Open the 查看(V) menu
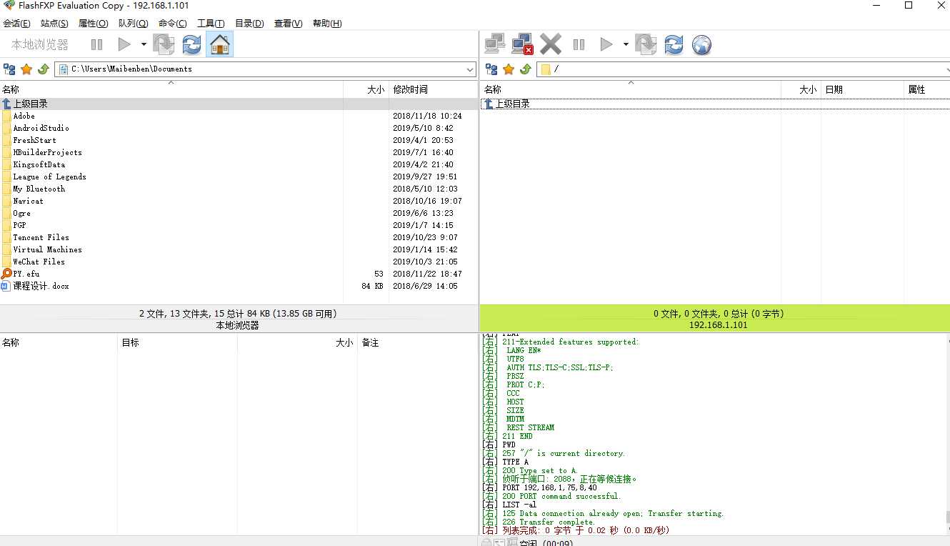950x546 pixels. pyautogui.click(x=288, y=24)
